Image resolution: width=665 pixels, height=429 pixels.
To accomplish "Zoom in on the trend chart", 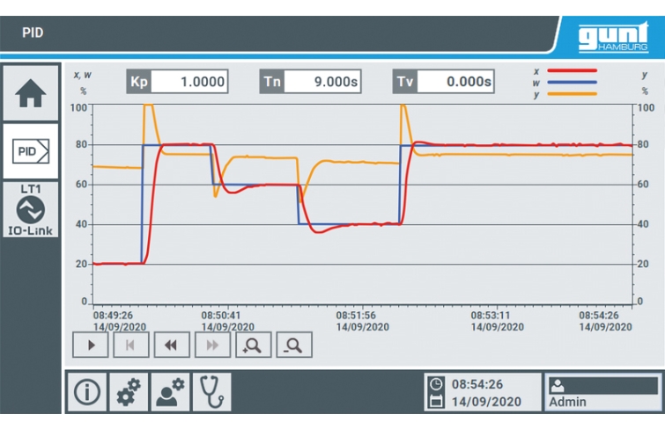I will pyautogui.click(x=253, y=345).
